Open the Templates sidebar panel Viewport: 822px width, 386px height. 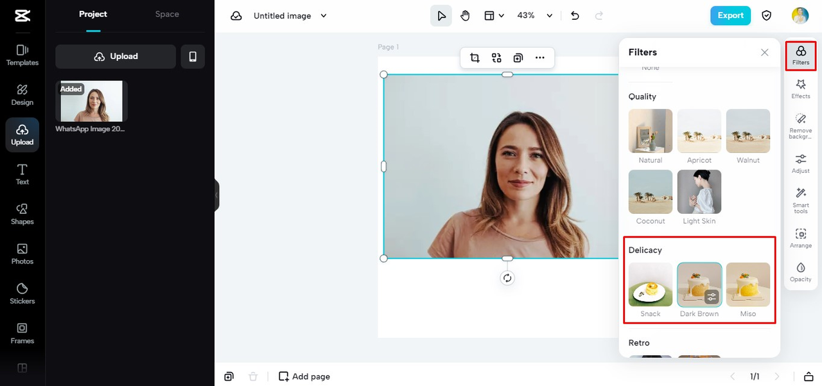tap(22, 55)
